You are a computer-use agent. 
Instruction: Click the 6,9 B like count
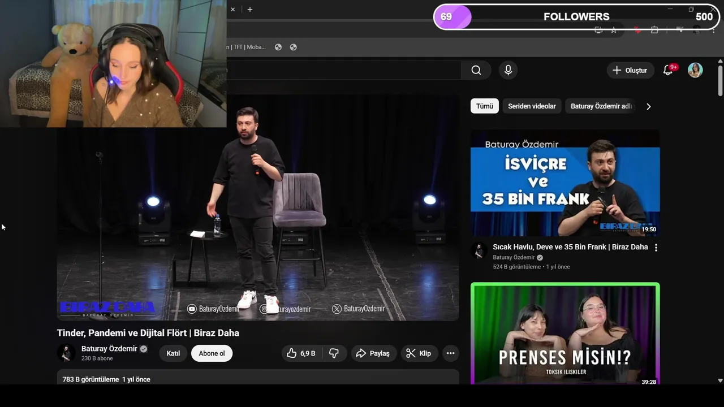tap(308, 353)
